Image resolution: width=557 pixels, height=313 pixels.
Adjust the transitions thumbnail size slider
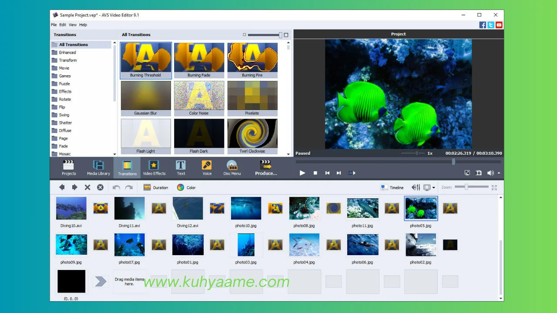(x=265, y=35)
